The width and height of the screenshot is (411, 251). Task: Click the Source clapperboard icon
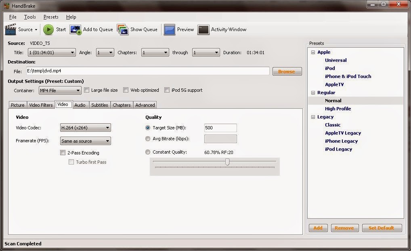click(x=10, y=30)
